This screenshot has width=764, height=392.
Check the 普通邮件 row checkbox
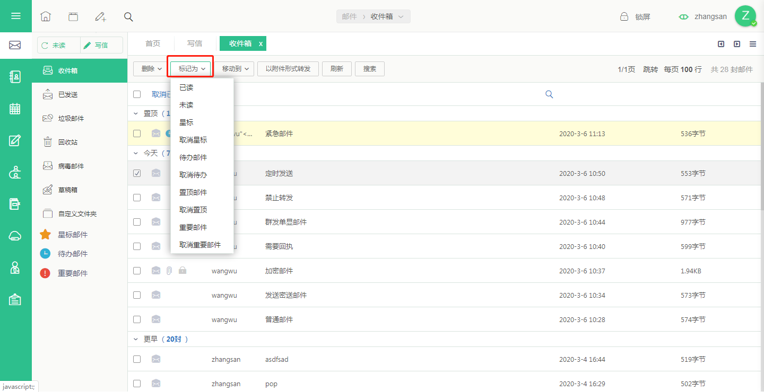137,319
